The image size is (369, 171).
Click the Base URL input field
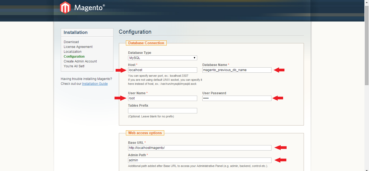tap(200, 148)
